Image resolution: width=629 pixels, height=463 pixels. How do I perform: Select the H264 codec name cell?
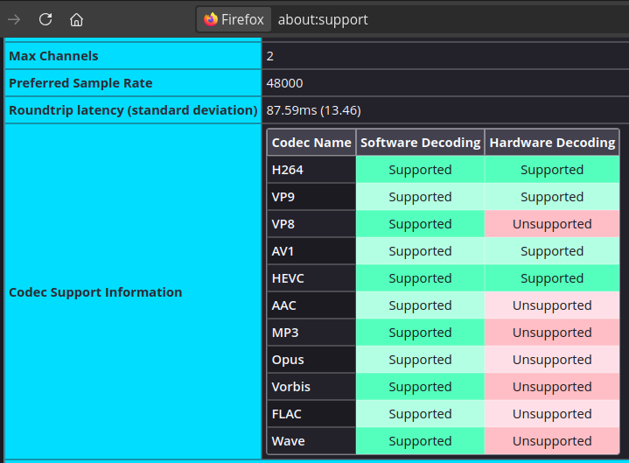pos(311,170)
